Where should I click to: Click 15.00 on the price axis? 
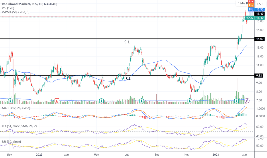coord(260,30)
